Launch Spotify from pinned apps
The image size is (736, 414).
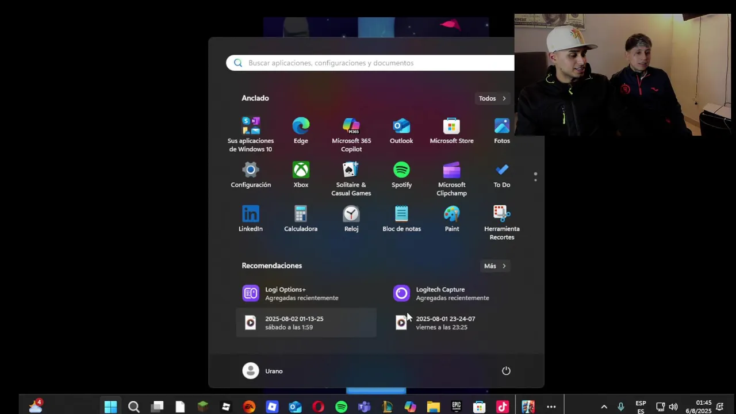click(401, 175)
